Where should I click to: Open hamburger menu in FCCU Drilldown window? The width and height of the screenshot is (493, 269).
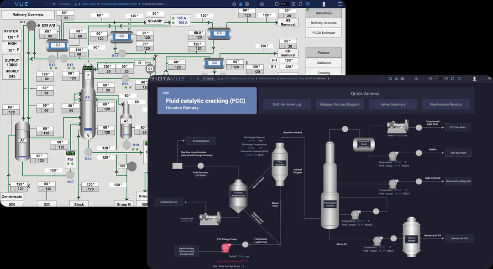[489, 78]
